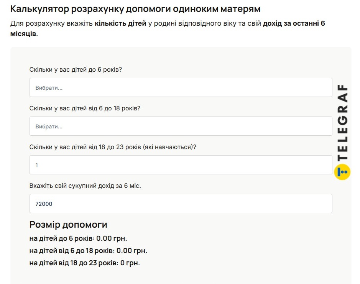Click the 'Розмір допомоги' heading
The image size is (360, 284).
(x=68, y=225)
